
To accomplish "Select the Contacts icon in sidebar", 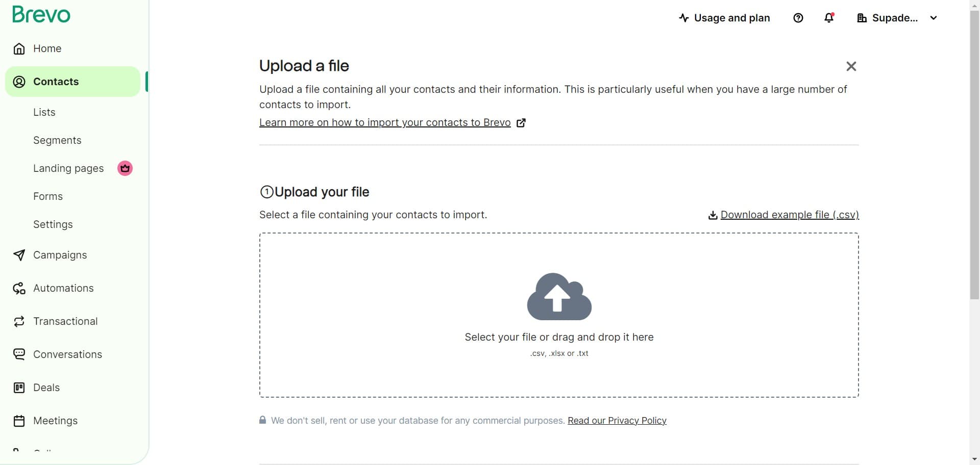I will click(x=19, y=82).
